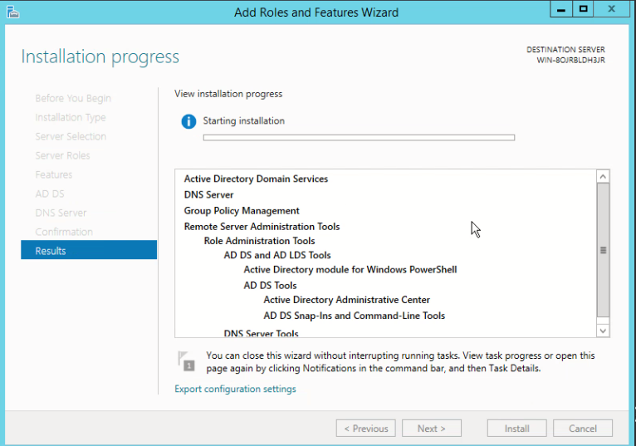636x446 pixels.
Task: Maximize the wizard window
Action: 583,9
